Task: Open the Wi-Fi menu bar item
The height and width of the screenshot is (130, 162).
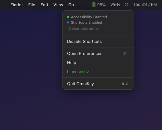Action: [115, 5]
